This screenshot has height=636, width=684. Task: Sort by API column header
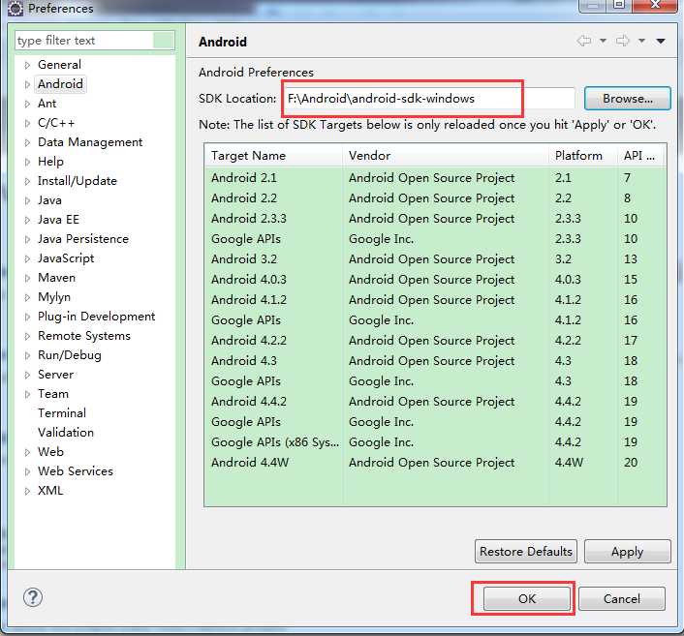[642, 156]
